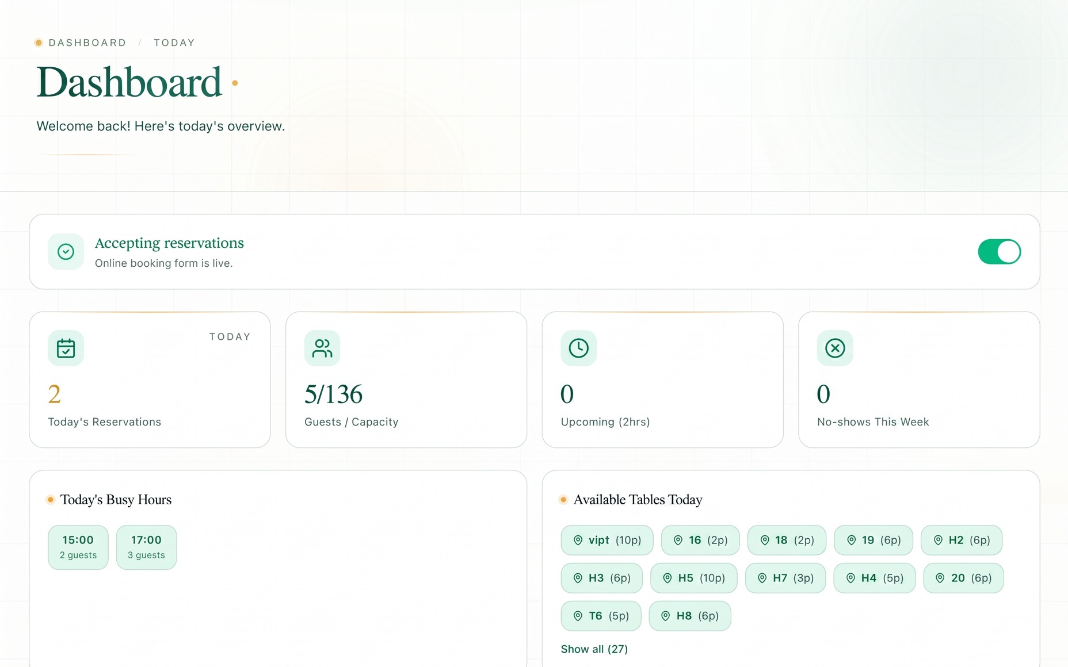Choose table H5 (10p)
Screen dimensions: 1068x667
click(693, 578)
